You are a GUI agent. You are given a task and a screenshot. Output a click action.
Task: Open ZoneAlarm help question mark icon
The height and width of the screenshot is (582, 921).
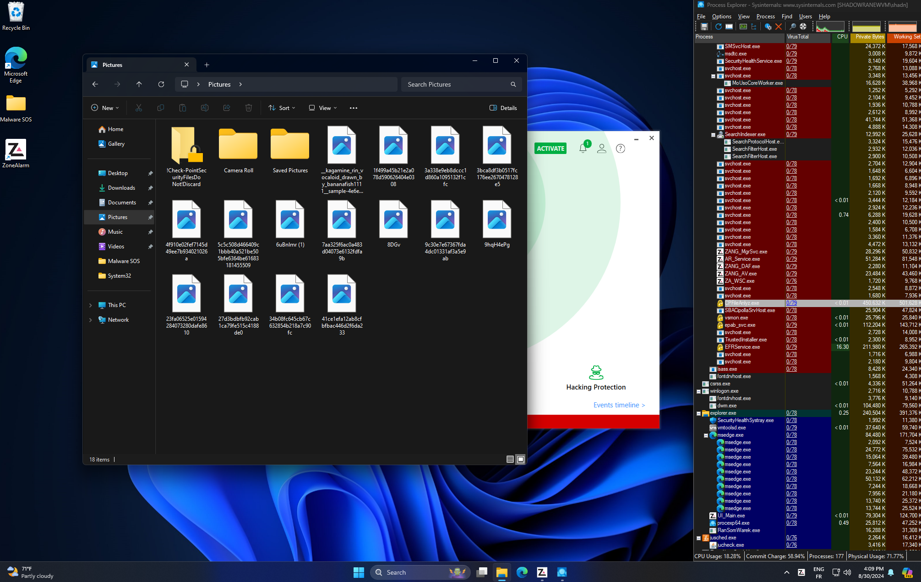click(621, 148)
